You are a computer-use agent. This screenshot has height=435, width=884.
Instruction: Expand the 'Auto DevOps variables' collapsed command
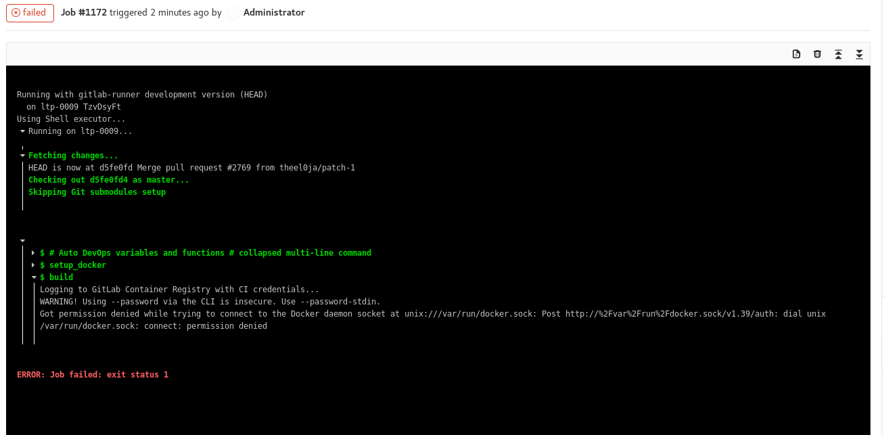(x=33, y=252)
